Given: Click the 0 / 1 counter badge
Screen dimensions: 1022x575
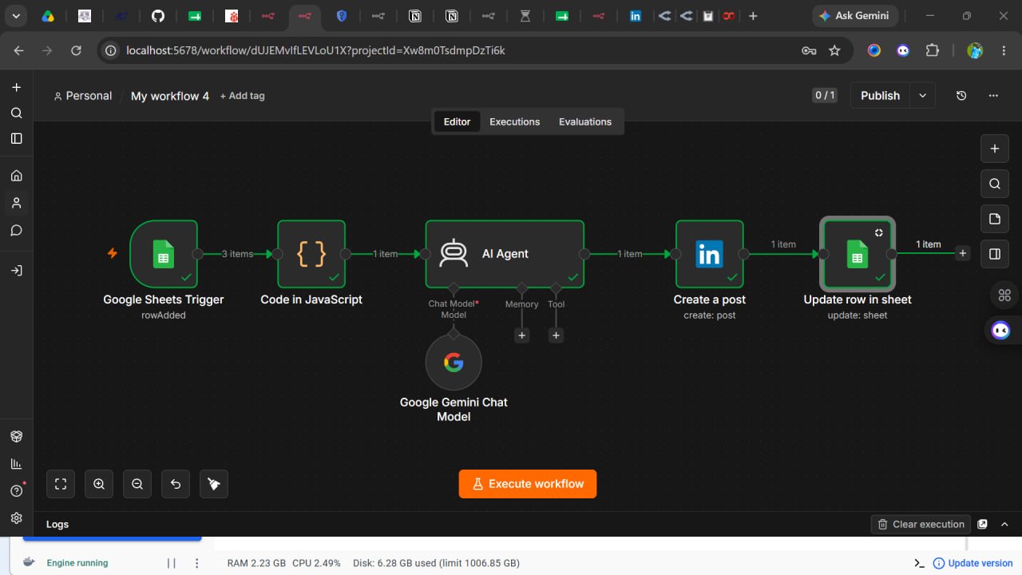Looking at the screenshot, I should pos(825,96).
